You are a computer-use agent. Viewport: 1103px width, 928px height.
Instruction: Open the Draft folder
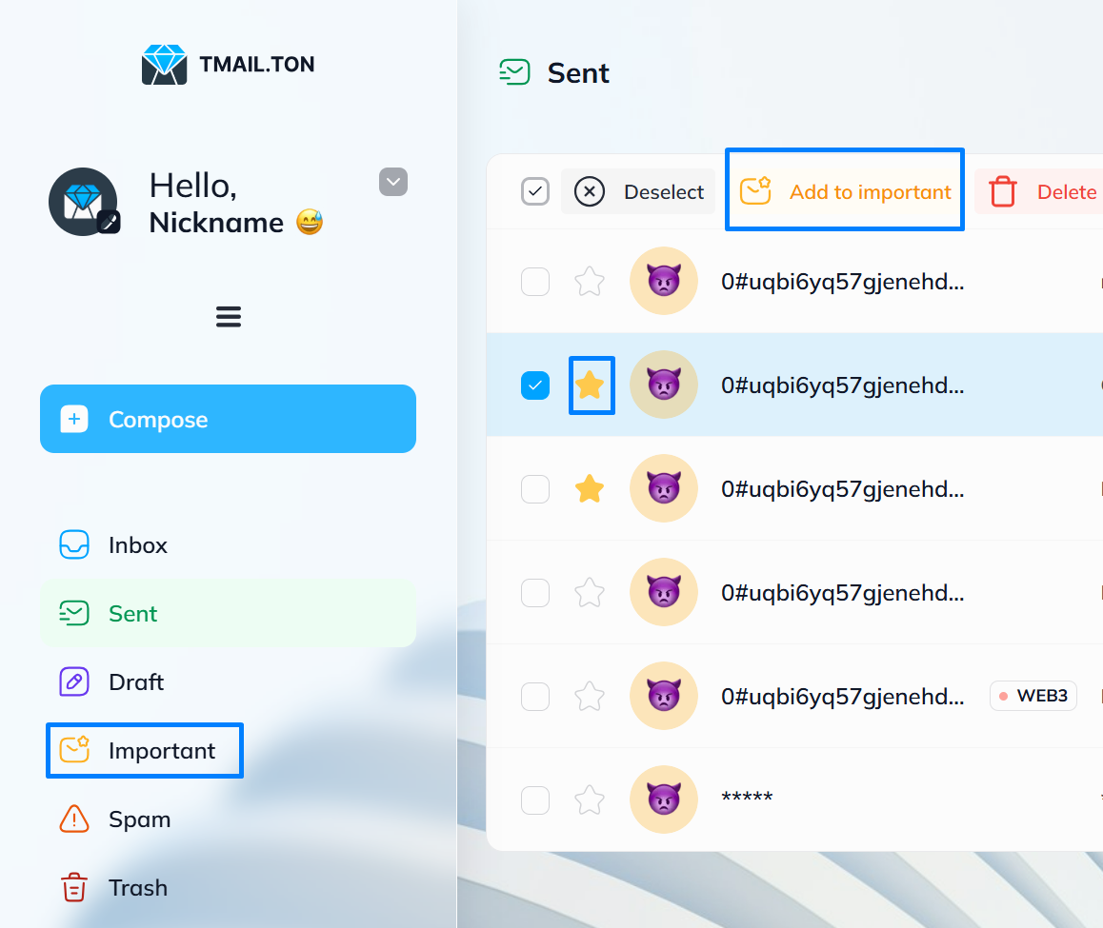pos(228,681)
